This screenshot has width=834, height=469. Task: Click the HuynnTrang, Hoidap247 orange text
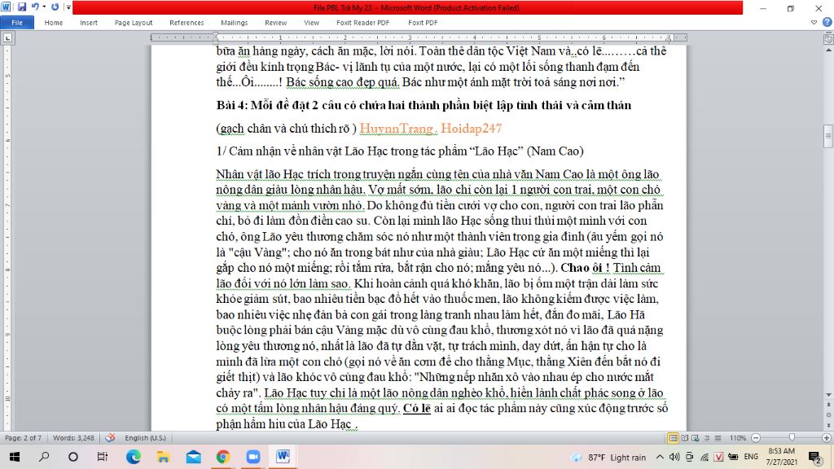(430, 128)
